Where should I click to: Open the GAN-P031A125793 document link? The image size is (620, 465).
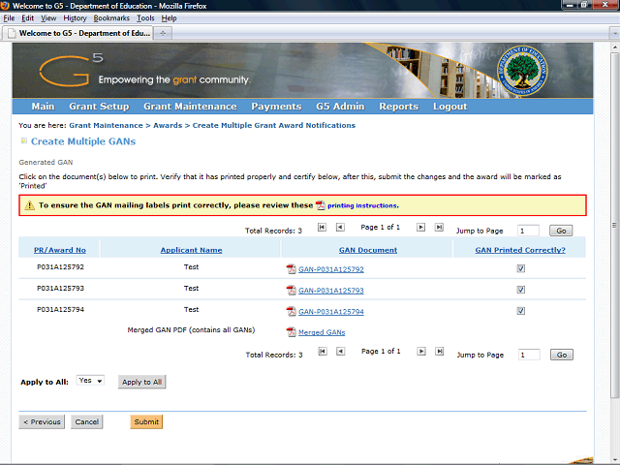pyautogui.click(x=330, y=291)
